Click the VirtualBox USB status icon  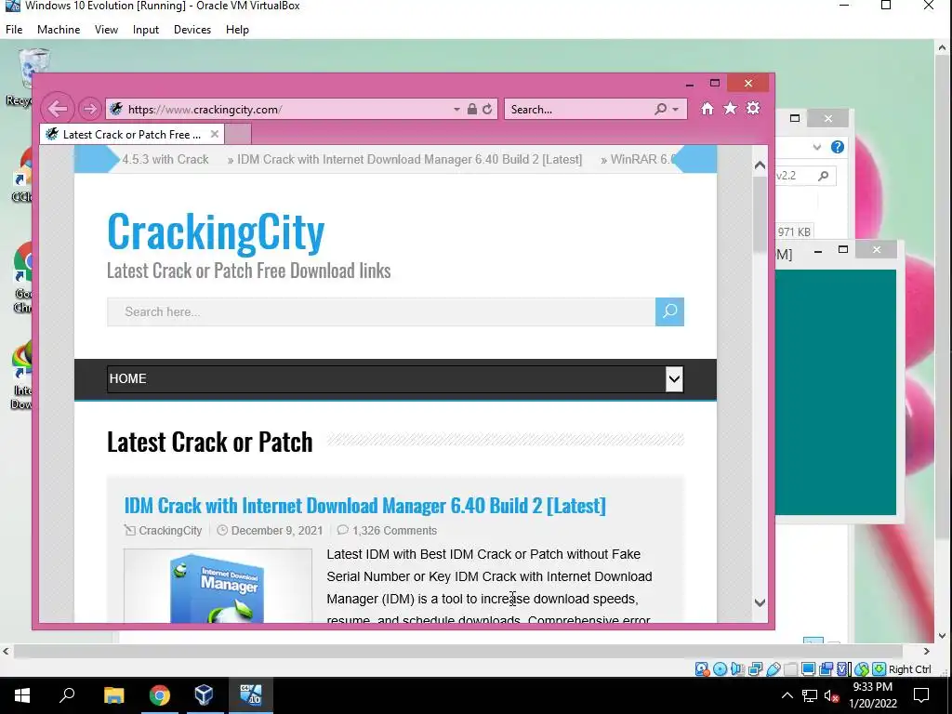(x=773, y=669)
